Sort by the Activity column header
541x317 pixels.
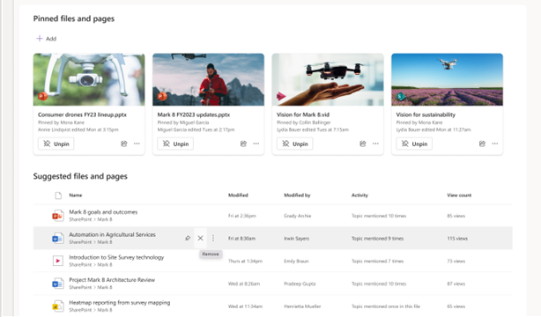pos(359,195)
